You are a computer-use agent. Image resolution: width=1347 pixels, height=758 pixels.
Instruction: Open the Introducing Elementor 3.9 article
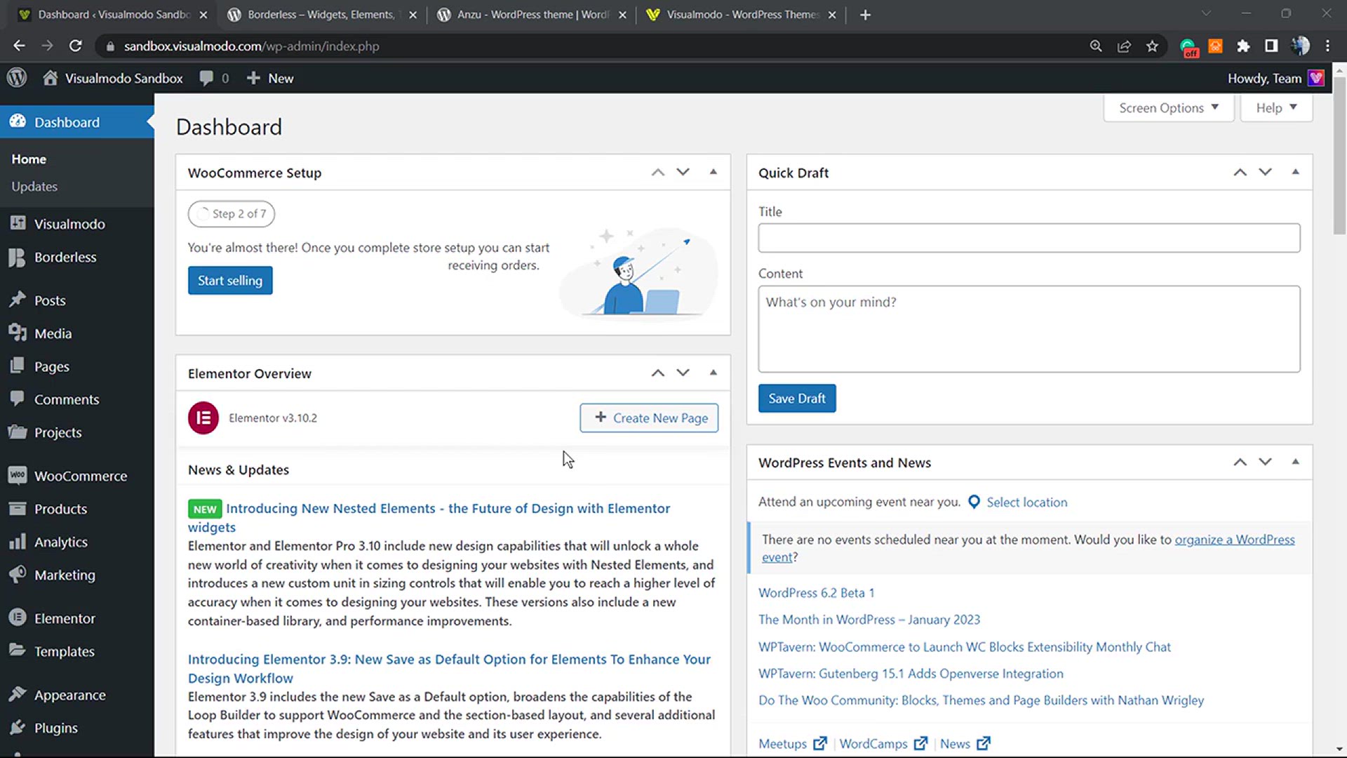pos(449,668)
